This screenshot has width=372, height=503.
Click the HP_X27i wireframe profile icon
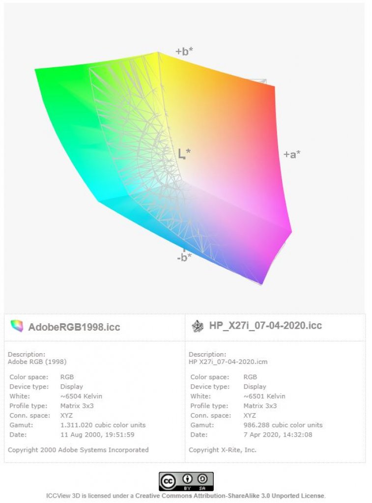(x=198, y=326)
